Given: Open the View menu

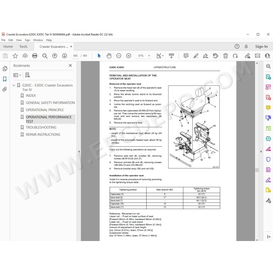Looking at the screenshot, I should tap(19, 40).
